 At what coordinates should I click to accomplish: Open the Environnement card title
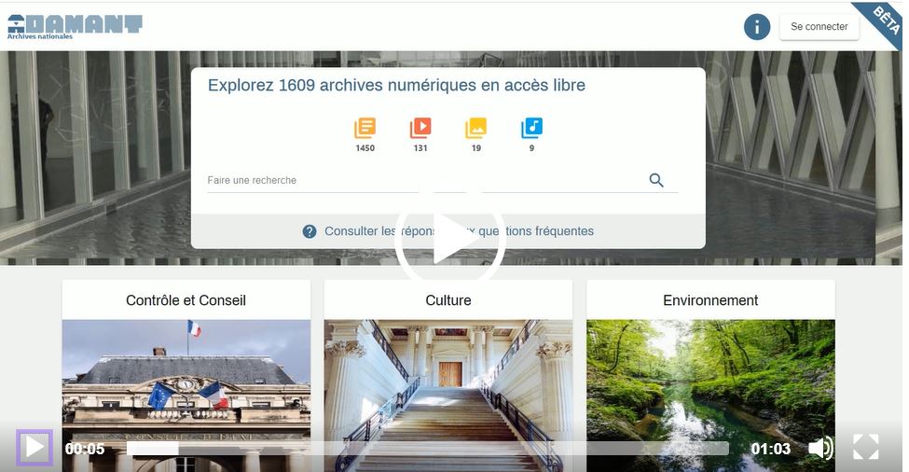point(710,300)
